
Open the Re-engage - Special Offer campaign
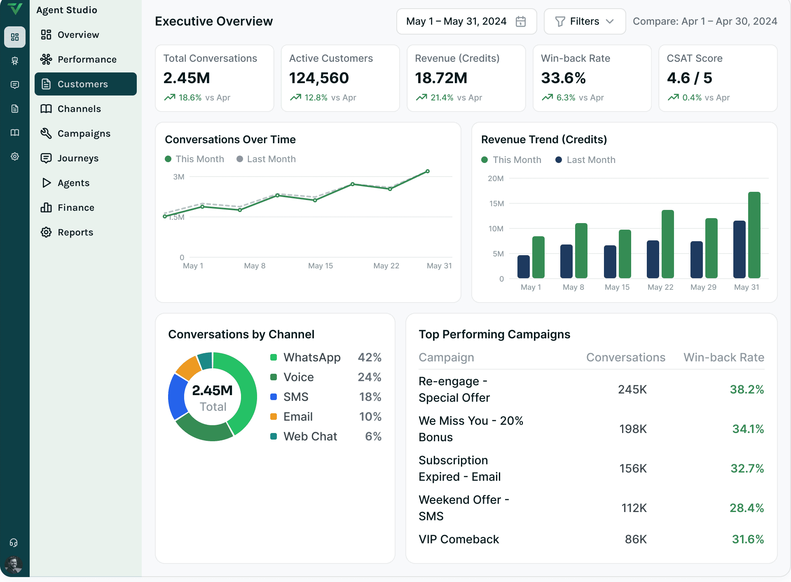point(591,389)
